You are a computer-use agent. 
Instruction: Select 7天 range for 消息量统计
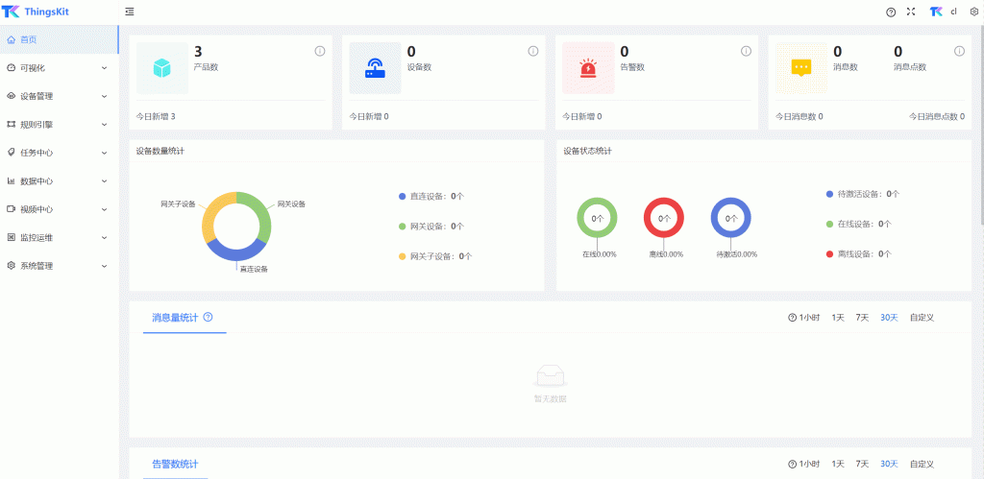pos(862,318)
